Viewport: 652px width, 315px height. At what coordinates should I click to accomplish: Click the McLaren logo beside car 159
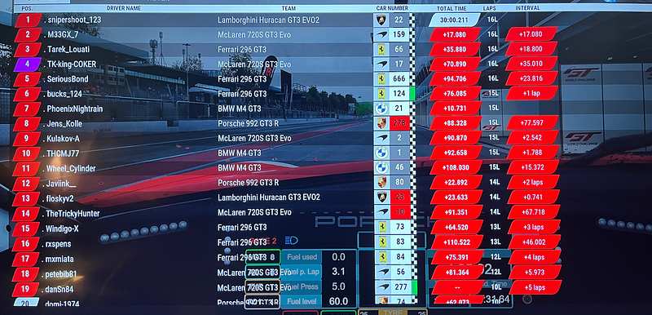pyautogui.click(x=381, y=35)
